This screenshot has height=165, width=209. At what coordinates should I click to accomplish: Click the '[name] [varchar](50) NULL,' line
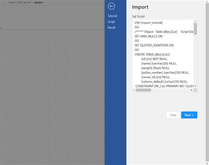[x=159, y=63]
